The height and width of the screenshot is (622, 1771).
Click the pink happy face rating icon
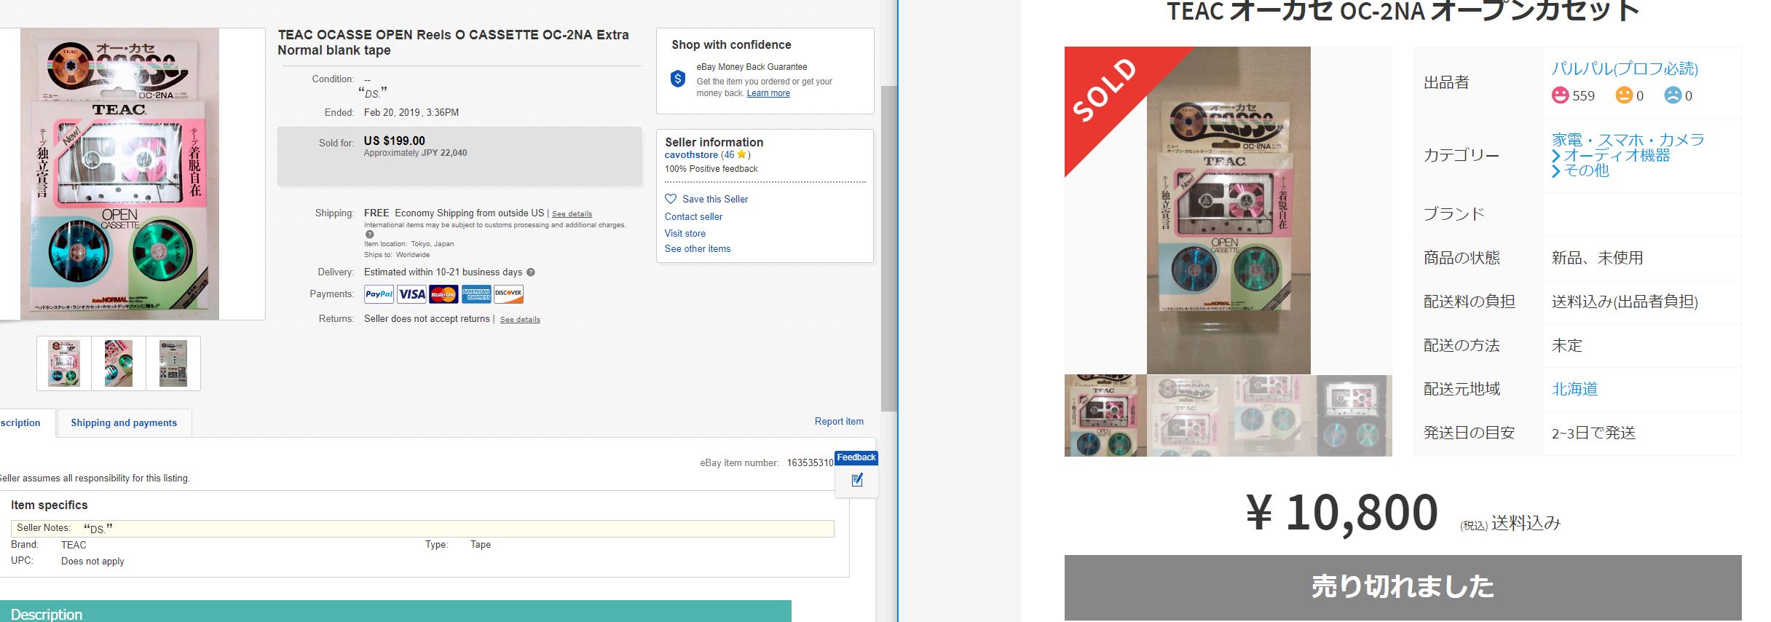[1560, 95]
